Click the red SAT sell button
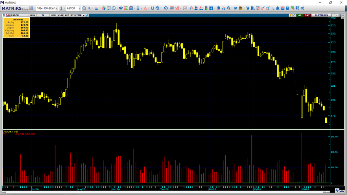The height and width of the screenshot is (195, 347). (307, 15)
